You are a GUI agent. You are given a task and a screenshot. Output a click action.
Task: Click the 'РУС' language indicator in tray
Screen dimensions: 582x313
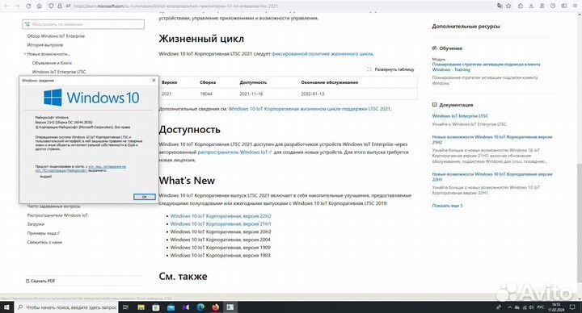coord(541,307)
